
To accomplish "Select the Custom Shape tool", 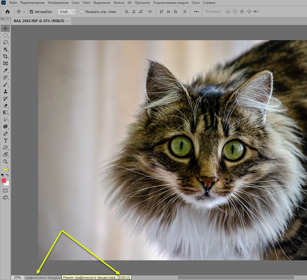I will (5, 148).
